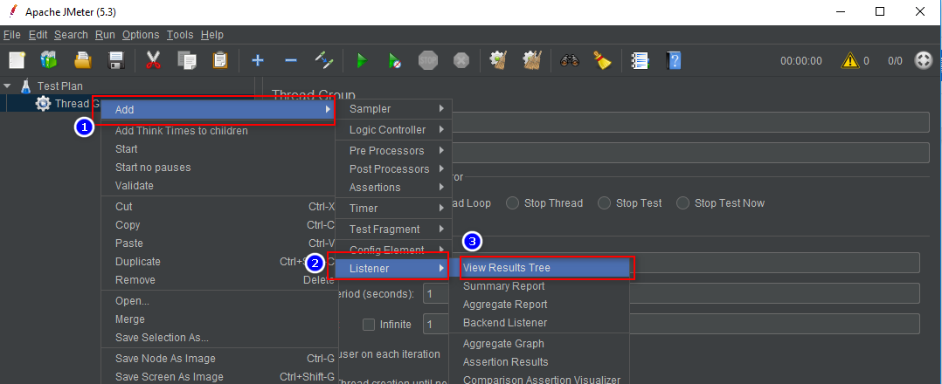Screen dimensions: 942x384
Task: Collapse all nodes with the minus icon
Action: coord(291,60)
